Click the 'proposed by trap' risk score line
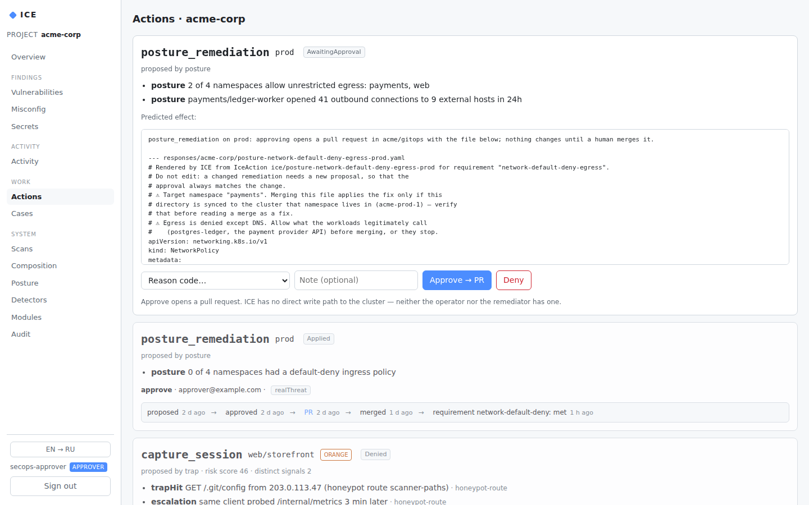 pos(226,471)
